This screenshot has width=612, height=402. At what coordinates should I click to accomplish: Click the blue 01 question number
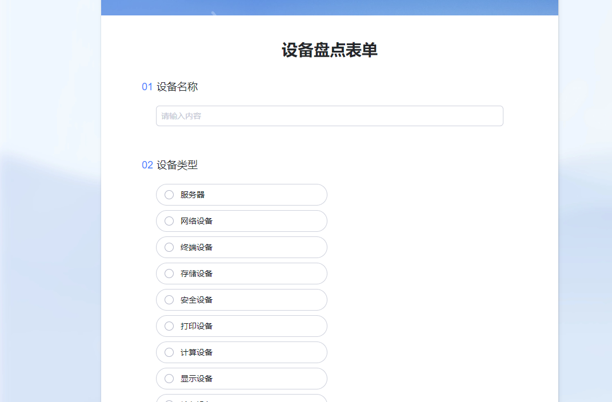coord(147,87)
